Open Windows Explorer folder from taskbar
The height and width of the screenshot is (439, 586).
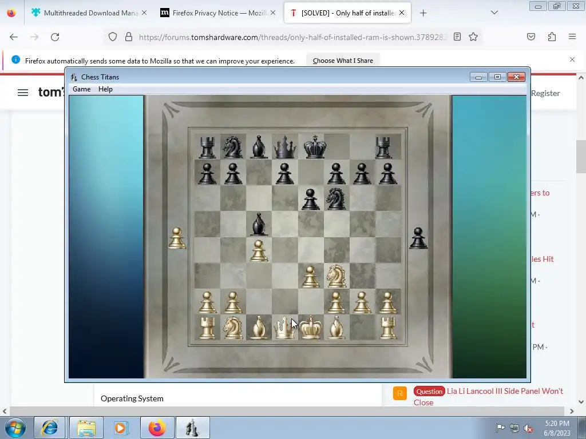coord(87,428)
